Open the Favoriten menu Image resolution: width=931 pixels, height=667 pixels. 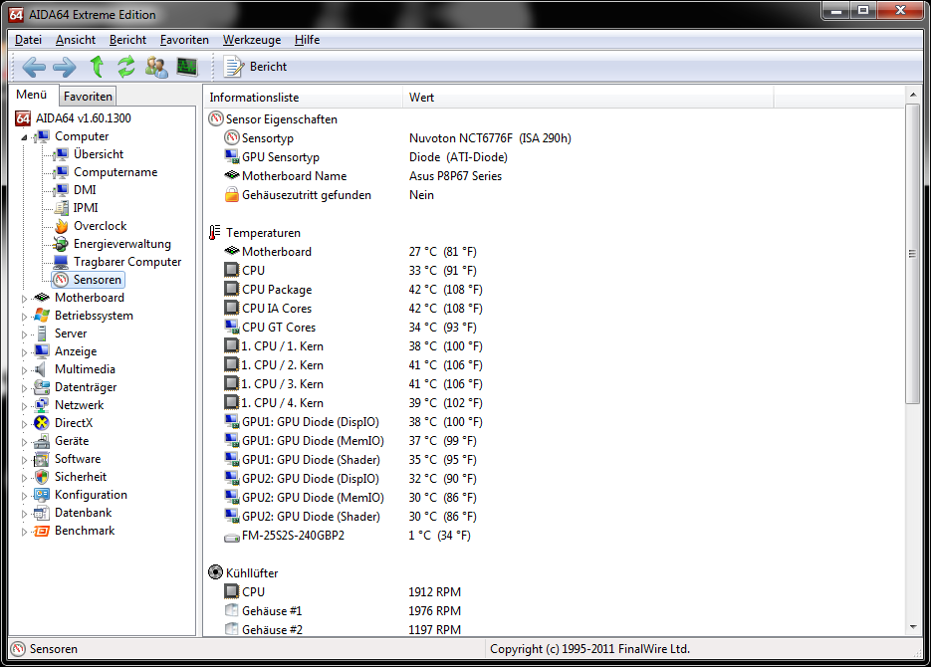click(184, 40)
